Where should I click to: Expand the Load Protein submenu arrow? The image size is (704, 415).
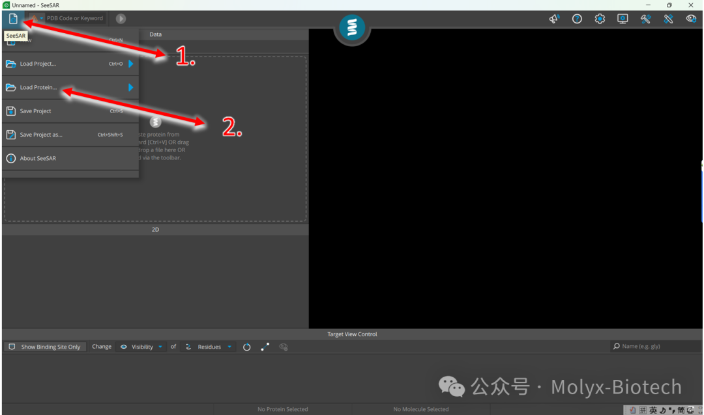pyautogui.click(x=130, y=87)
